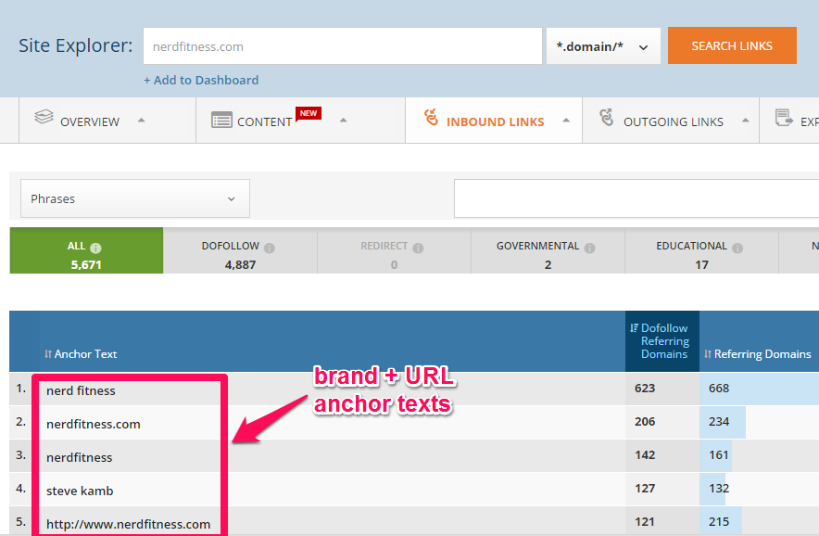Click the 623 dofollow domains value
This screenshot has height=536, width=819.
point(645,388)
